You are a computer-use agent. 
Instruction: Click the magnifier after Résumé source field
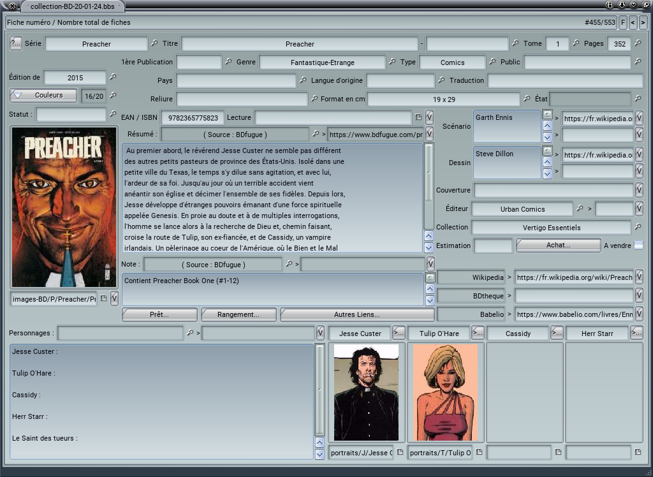click(x=316, y=134)
